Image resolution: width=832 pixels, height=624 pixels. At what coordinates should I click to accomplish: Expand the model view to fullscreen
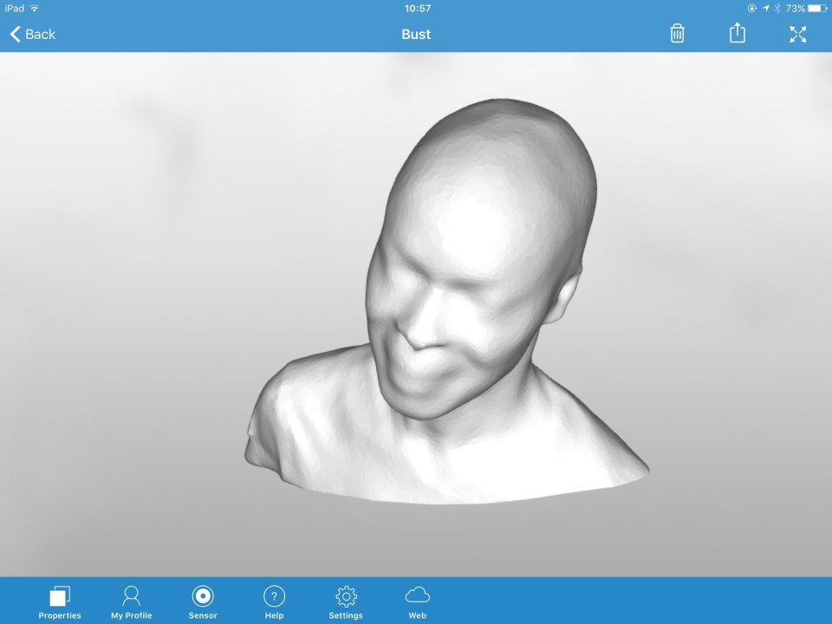797,34
